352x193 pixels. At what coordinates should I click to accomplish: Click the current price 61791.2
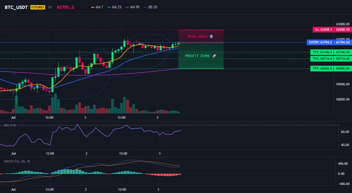[x=65, y=7]
